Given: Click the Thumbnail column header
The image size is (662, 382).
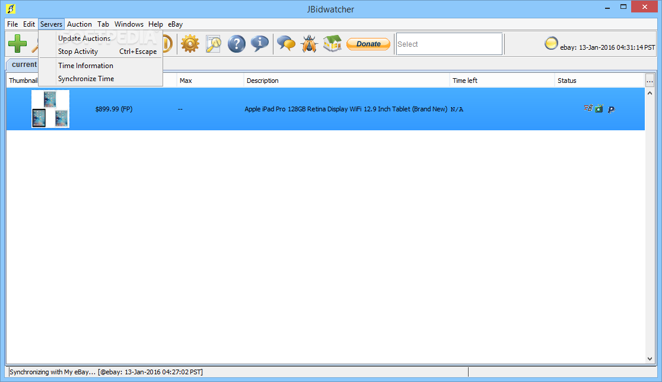Looking at the screenshot, I should tap(23, 80).
